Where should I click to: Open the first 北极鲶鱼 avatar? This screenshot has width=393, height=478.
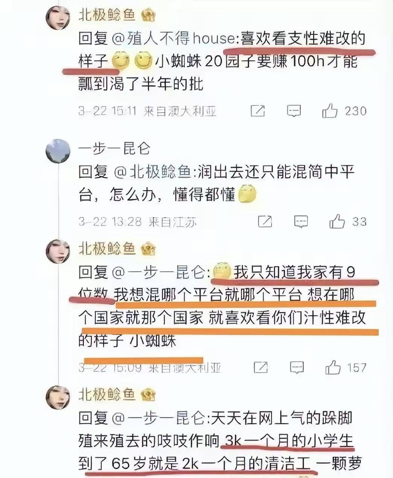58,17
